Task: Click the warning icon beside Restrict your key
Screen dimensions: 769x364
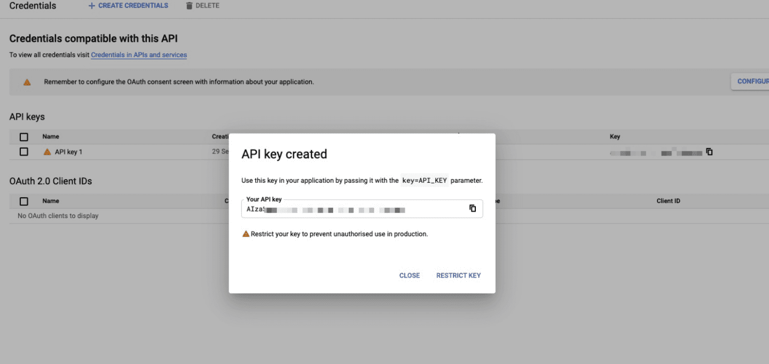Action: point(246,234)
